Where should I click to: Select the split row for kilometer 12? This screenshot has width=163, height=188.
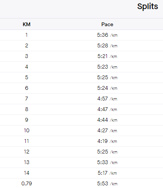[x=81, y=152]
